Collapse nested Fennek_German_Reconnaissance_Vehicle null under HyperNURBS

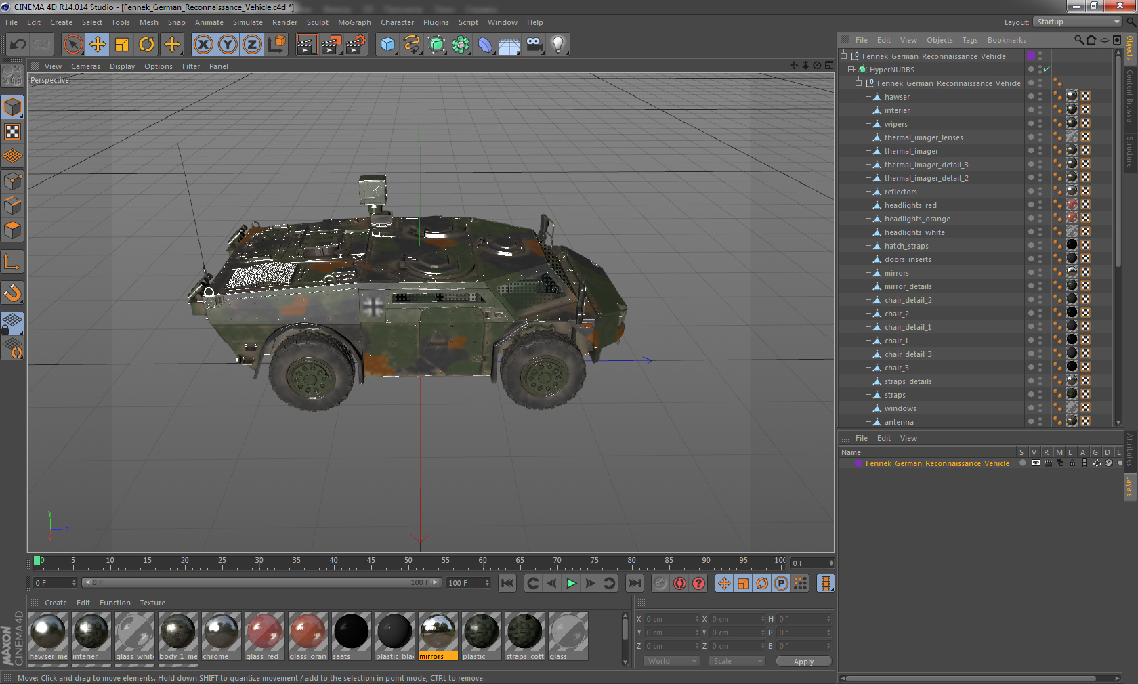click(x=859, y=83)
